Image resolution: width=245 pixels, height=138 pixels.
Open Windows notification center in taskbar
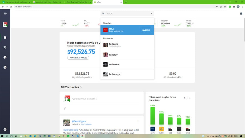pyautogui.click(x=241, y=136)
